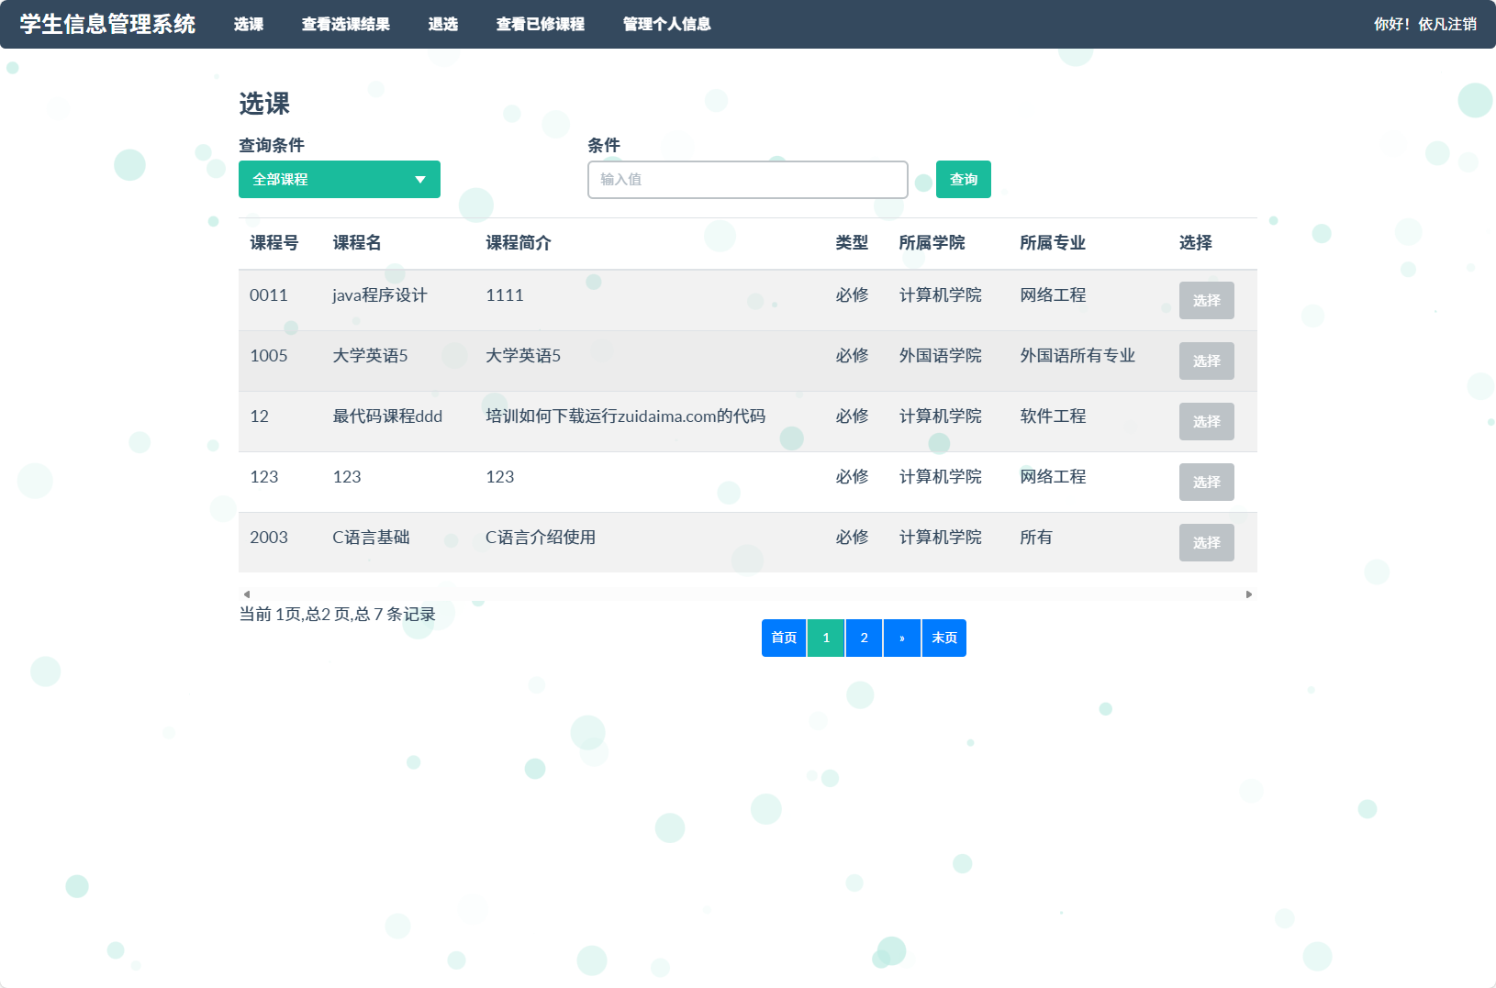Select the 大学英语5 course
1496x988 pixels.
[x=1207, y=361]
